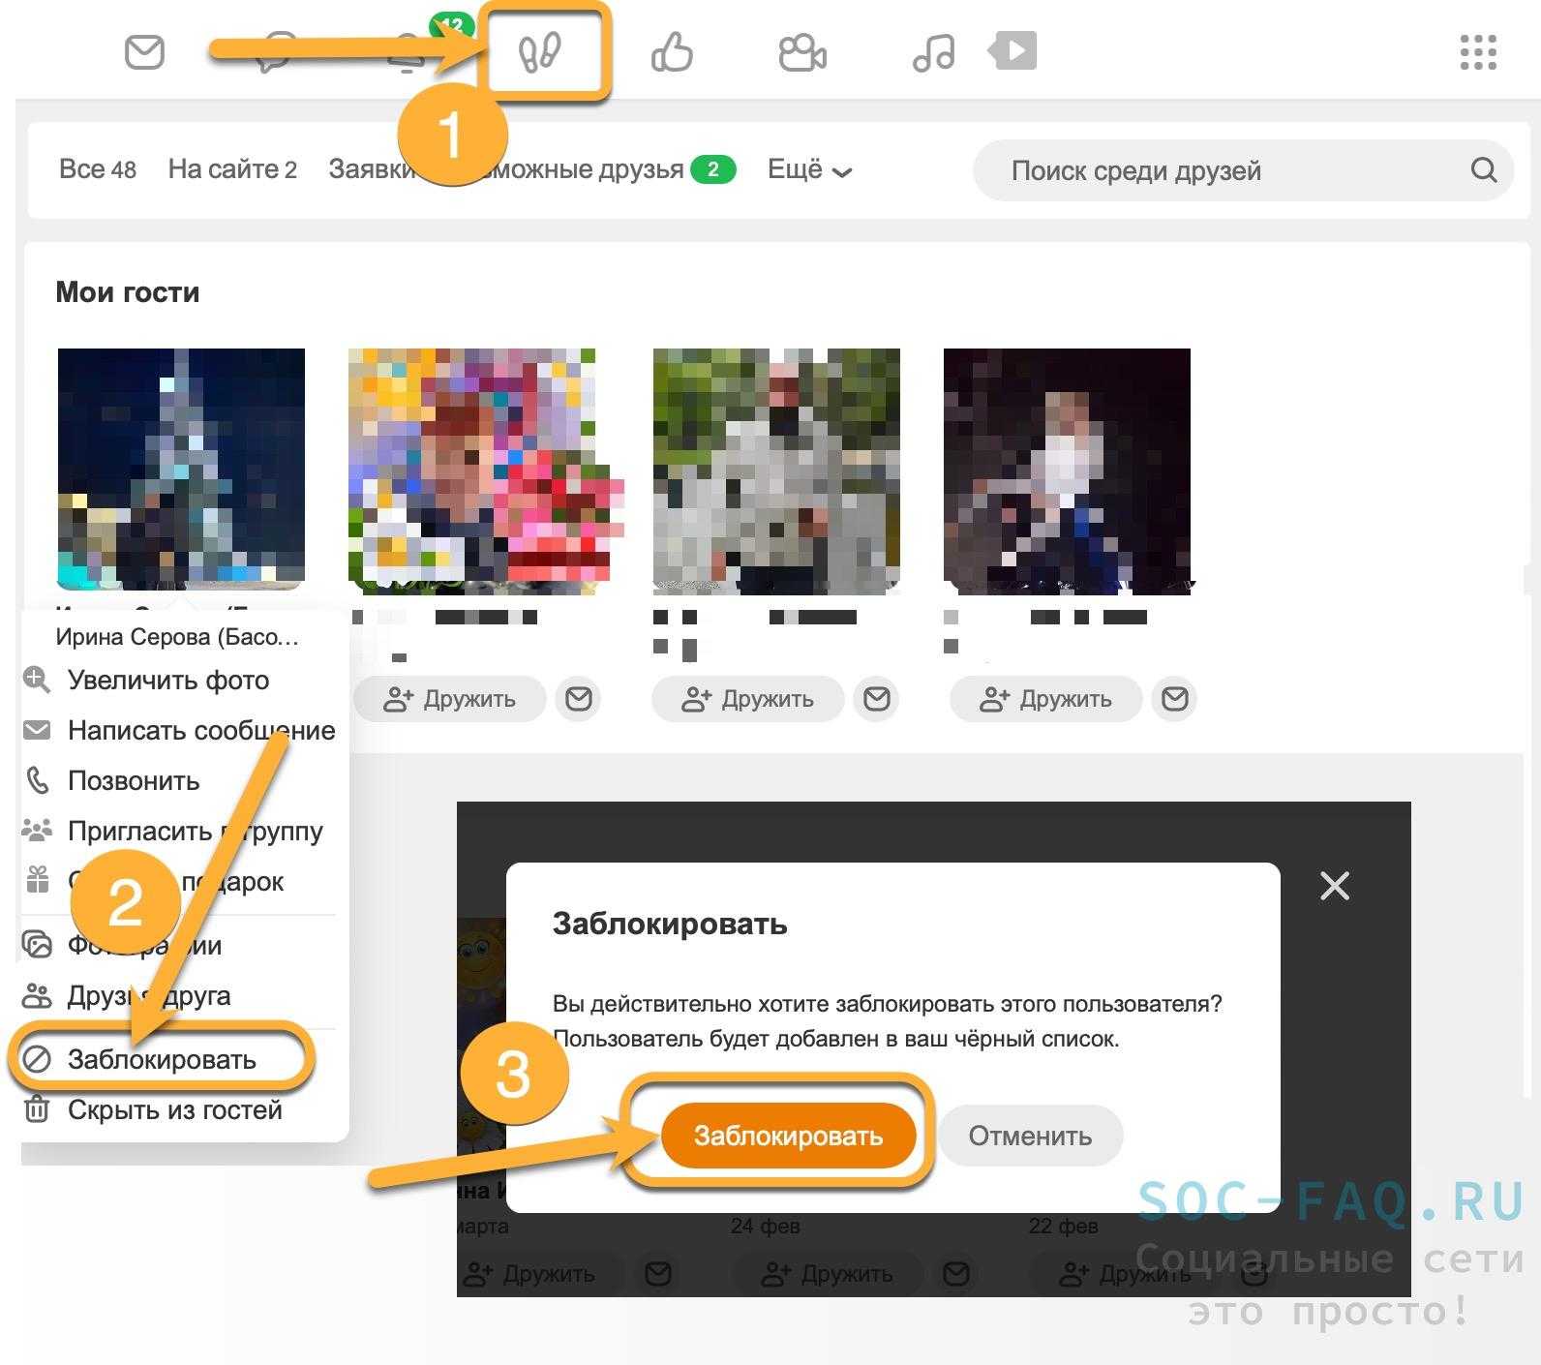Confirm with orange Заблокировать button
This screenshot has height=1365, width=1541.
[x=788, y=1136]
